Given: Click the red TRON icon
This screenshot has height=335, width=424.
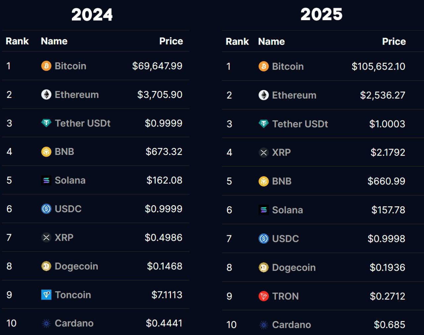Looking at the screenshot, I should (264, 296).
